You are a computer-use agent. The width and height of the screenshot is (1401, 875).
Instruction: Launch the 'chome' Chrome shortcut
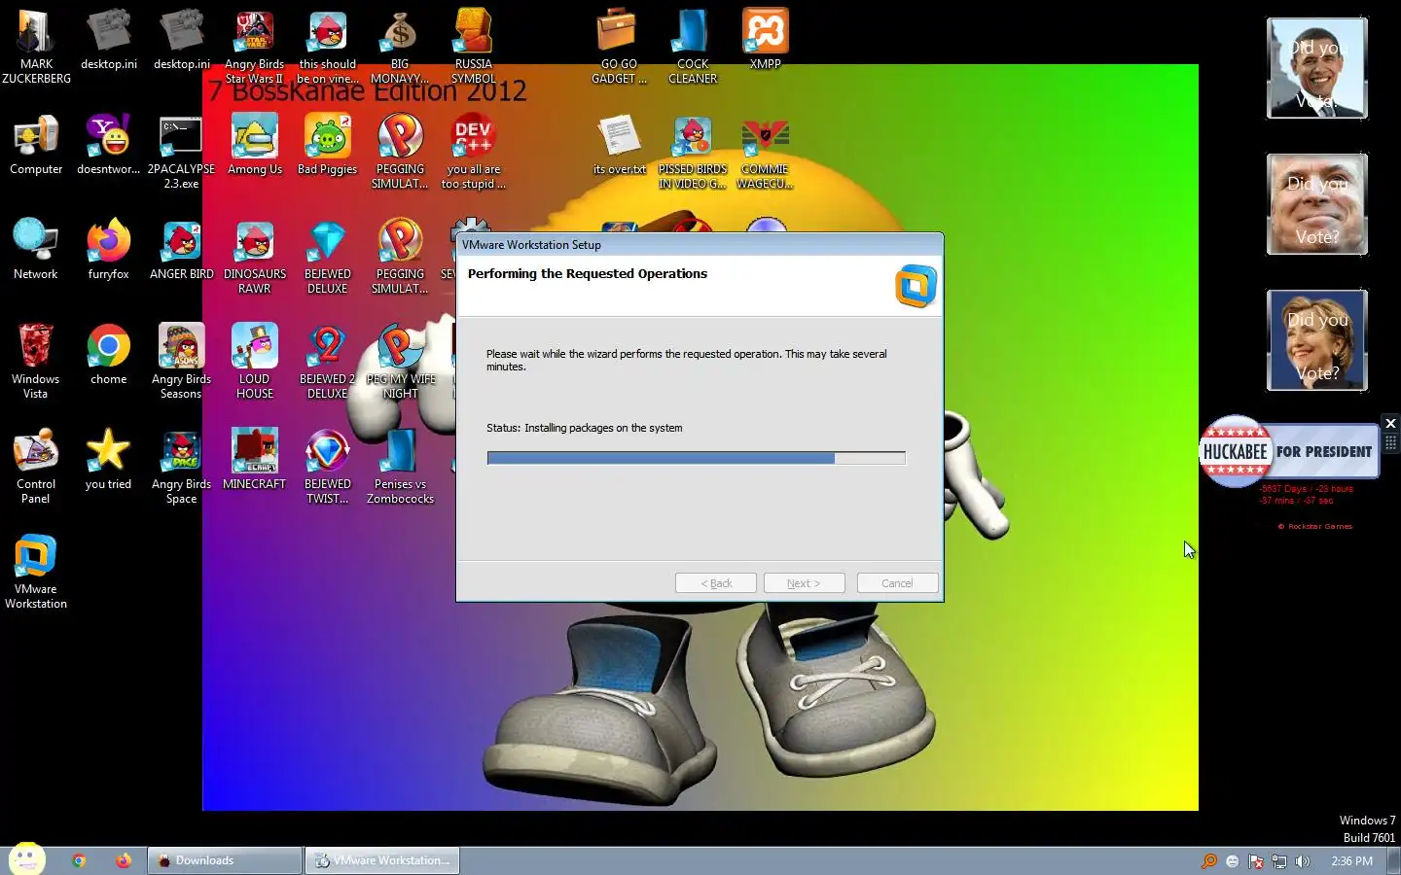108,355
